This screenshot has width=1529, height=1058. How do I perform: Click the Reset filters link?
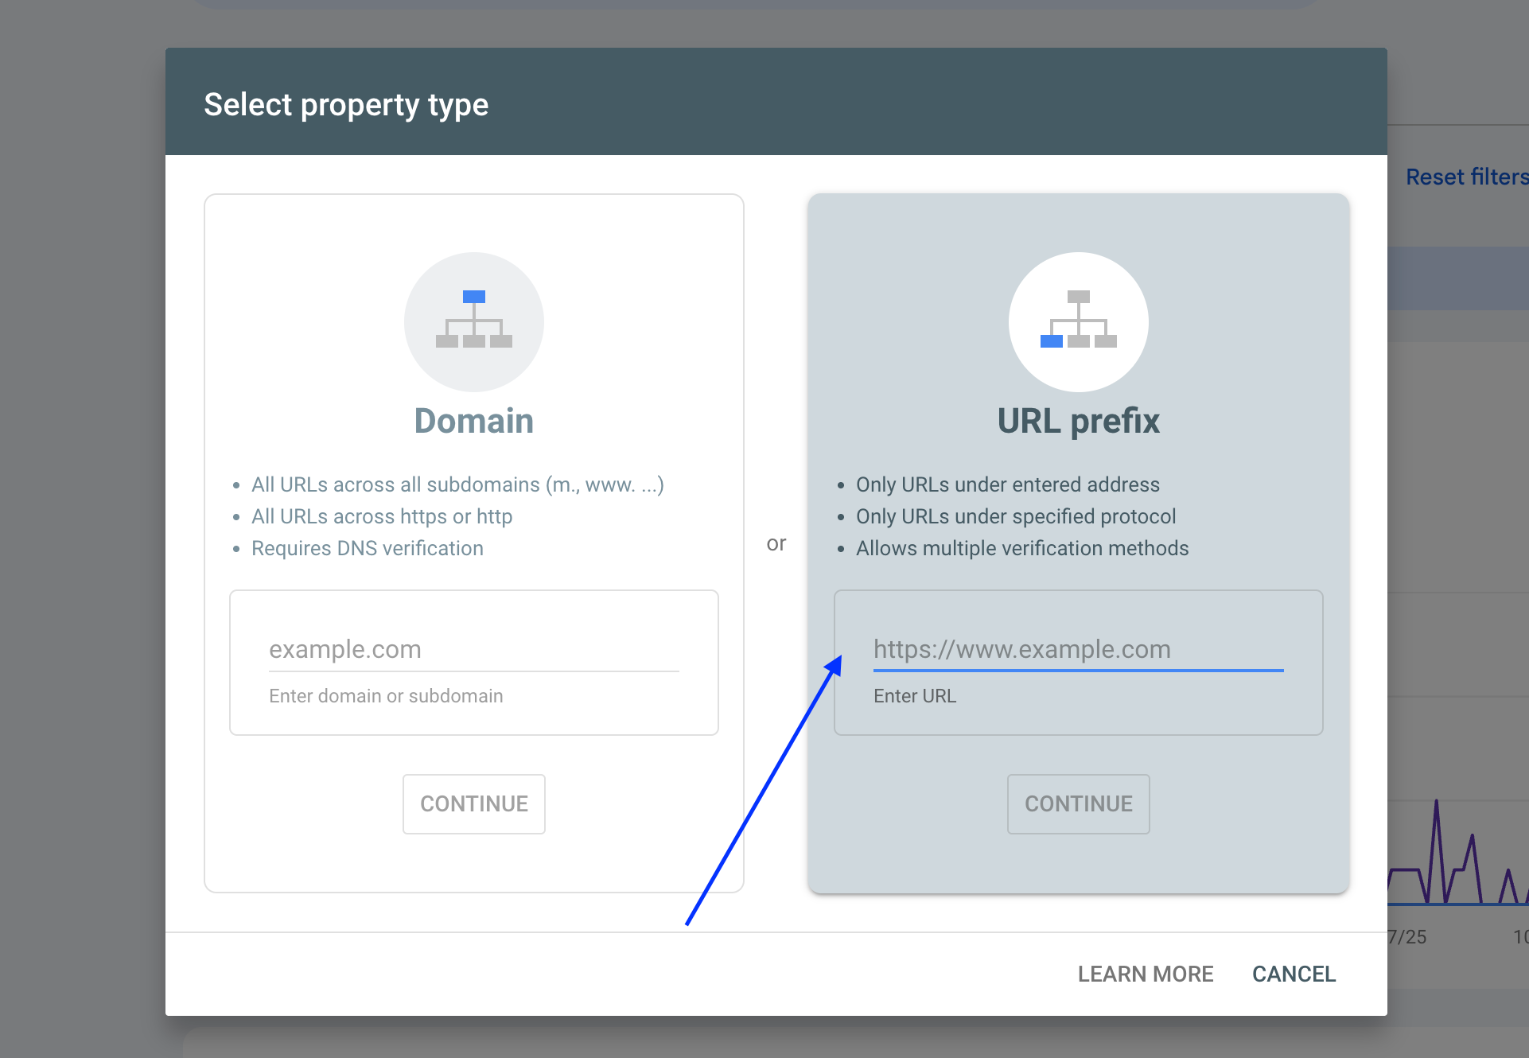pos(1466,177)
